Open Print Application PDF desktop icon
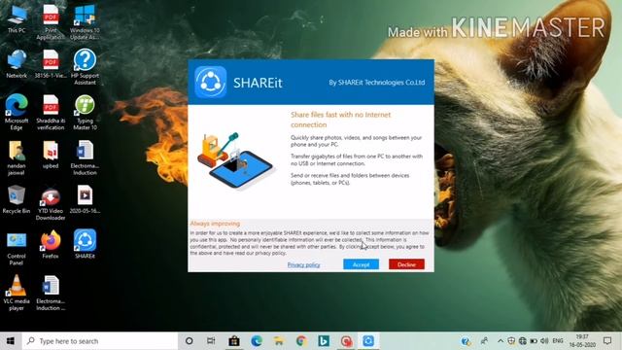The height and width of the screenshot is (350, 622). (x=51, y=22)
